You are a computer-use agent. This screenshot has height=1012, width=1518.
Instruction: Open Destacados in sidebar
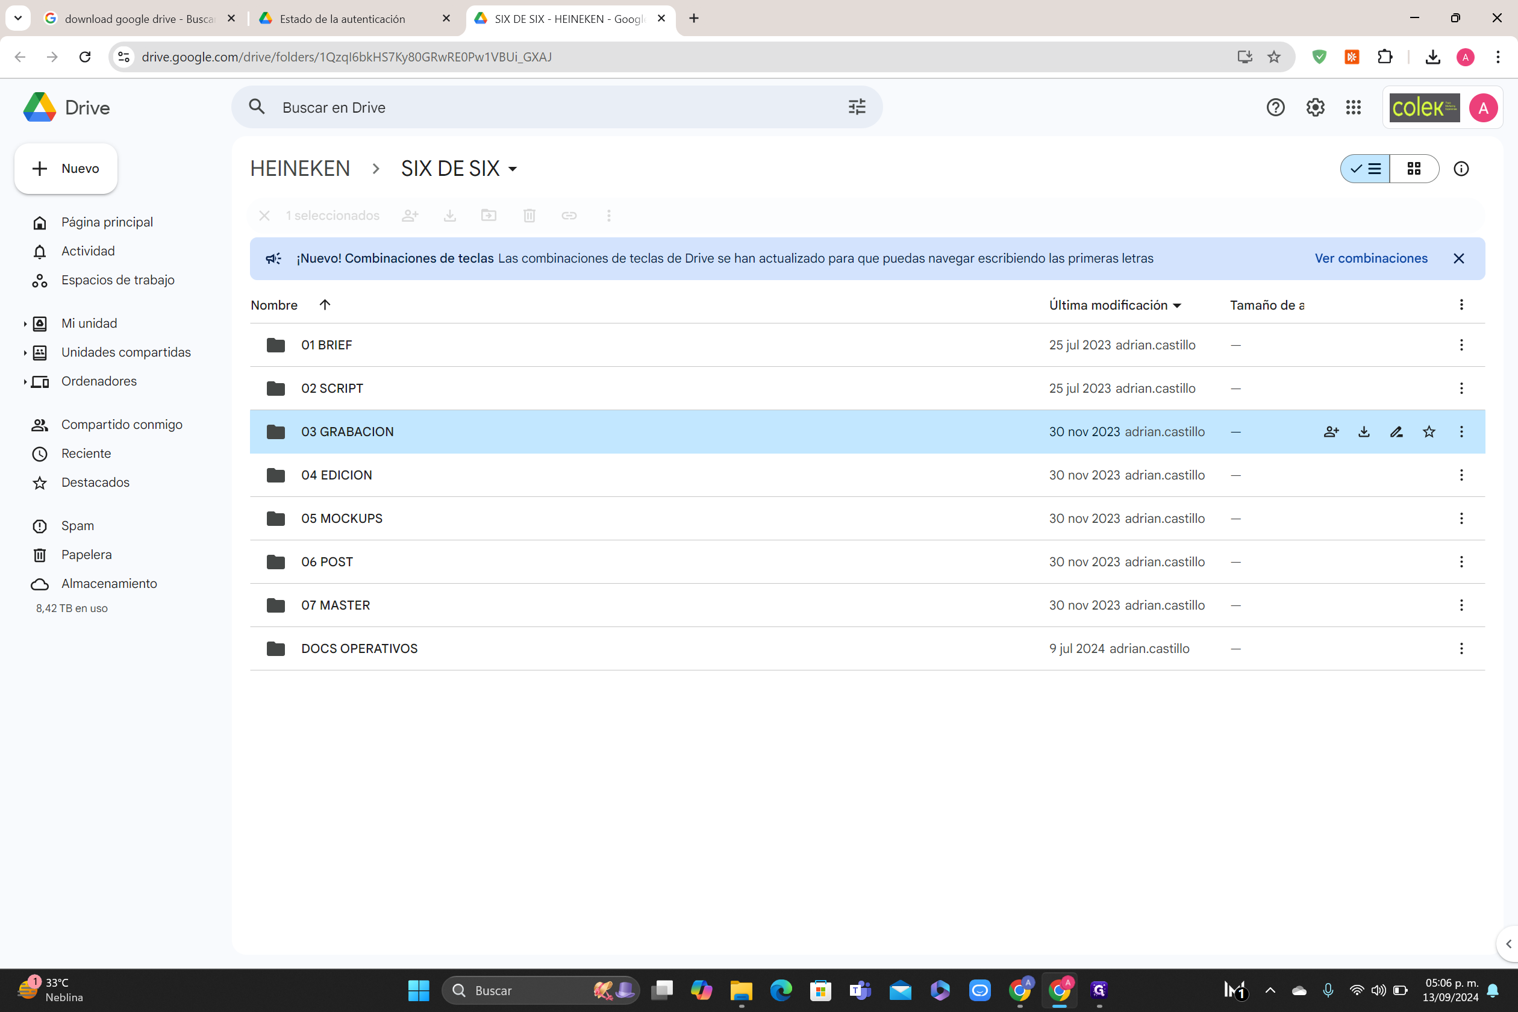[95, 483]
